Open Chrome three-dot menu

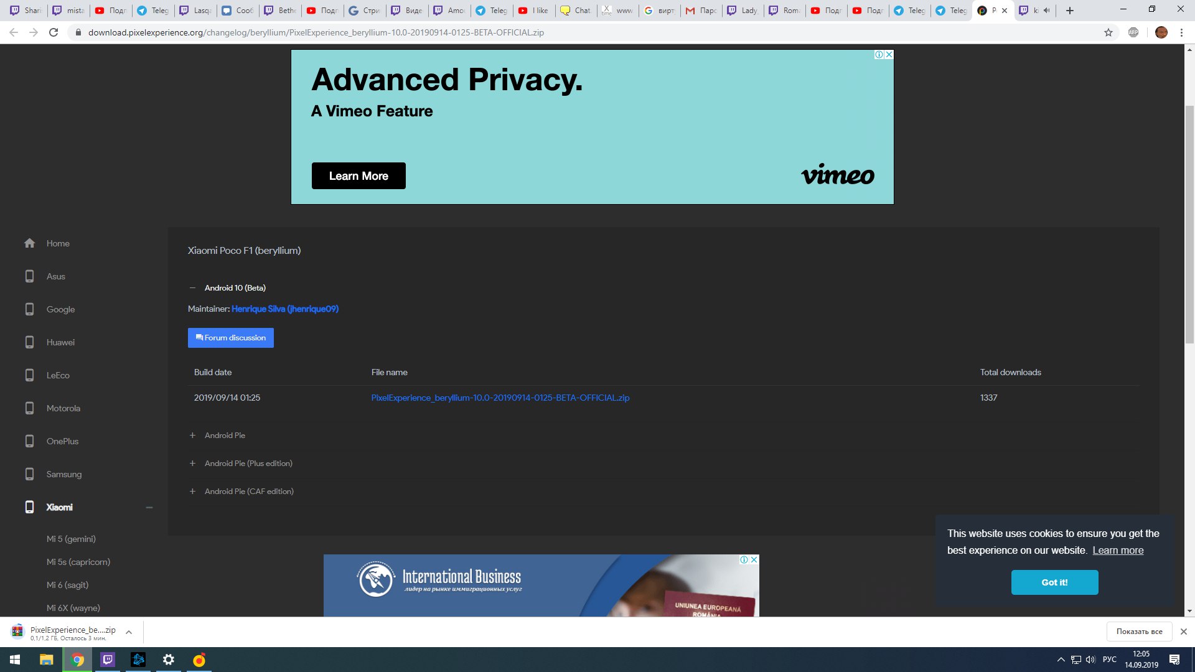click(x=1181, y=32)
